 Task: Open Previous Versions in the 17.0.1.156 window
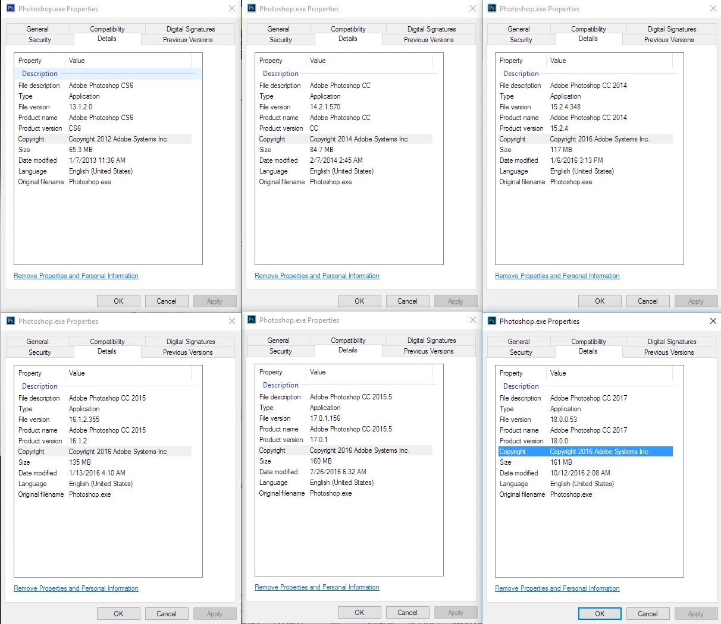click(428, 351)
